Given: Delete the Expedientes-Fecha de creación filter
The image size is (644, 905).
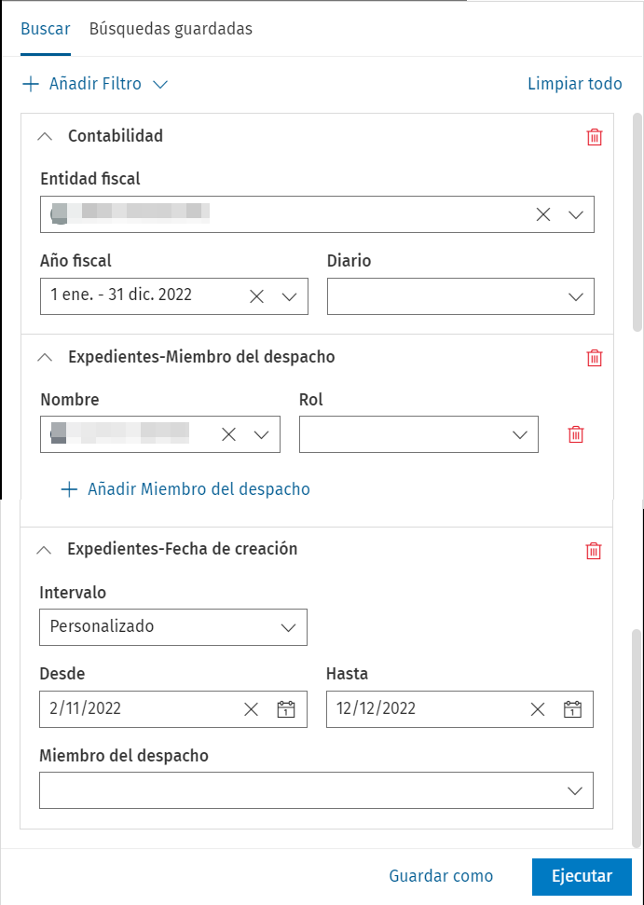Looking at the screenshot, I should pos(594,550).
